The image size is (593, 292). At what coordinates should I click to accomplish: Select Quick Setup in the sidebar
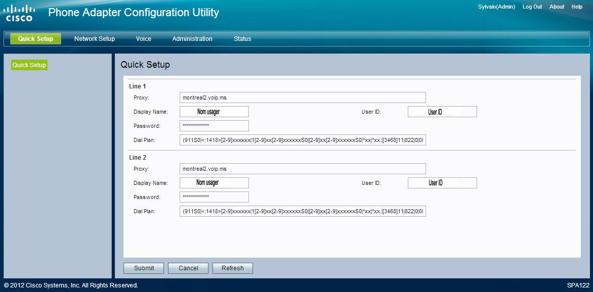coord(29,65)
